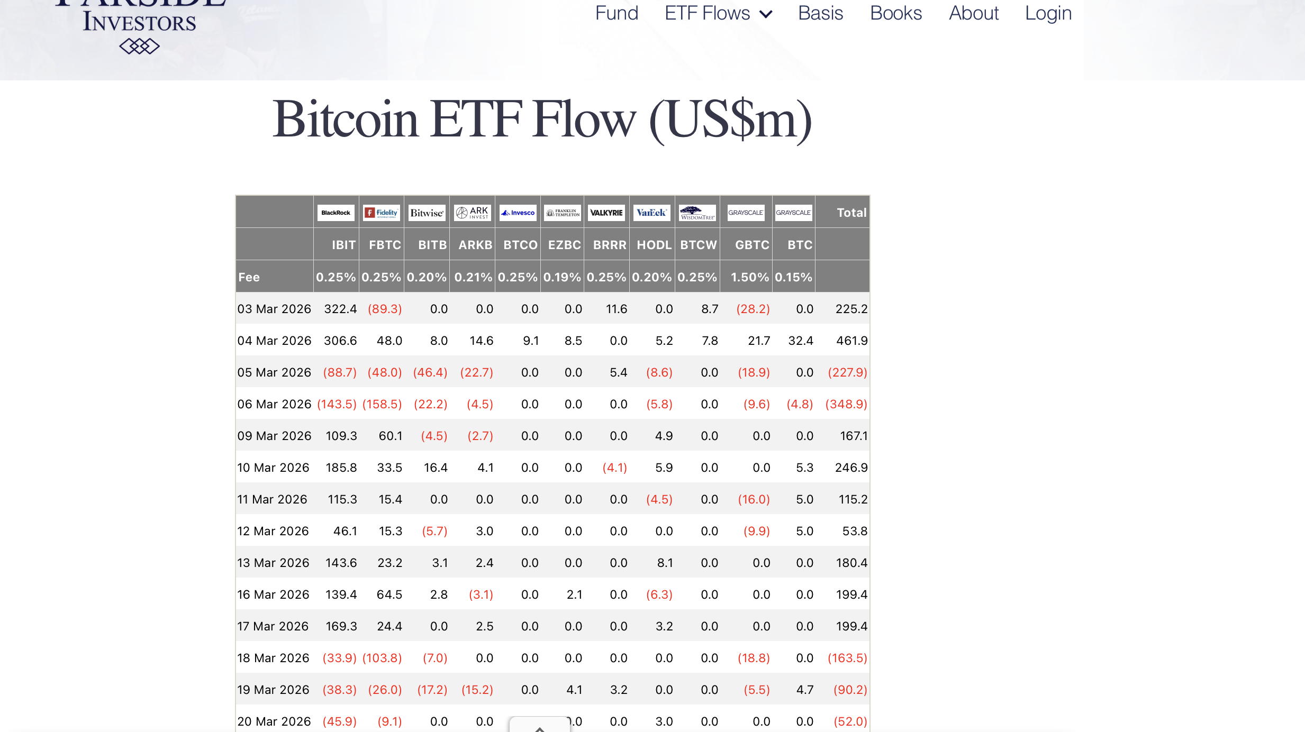This screenshot has width=1305, height=732.
Task: Open the ARK Invest logo link
Action: pyautogui.click(x=472, y=213)
